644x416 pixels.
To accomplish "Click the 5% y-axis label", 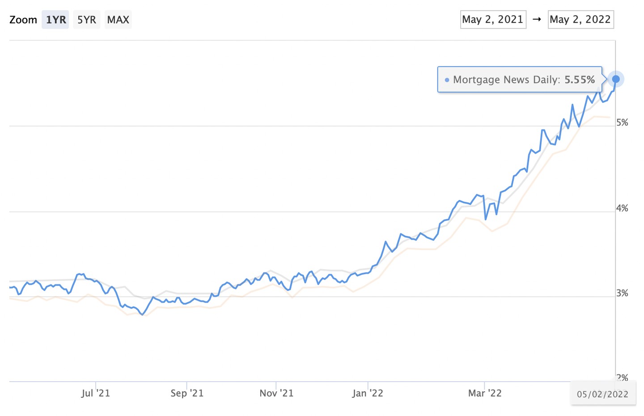I will 622,123.
